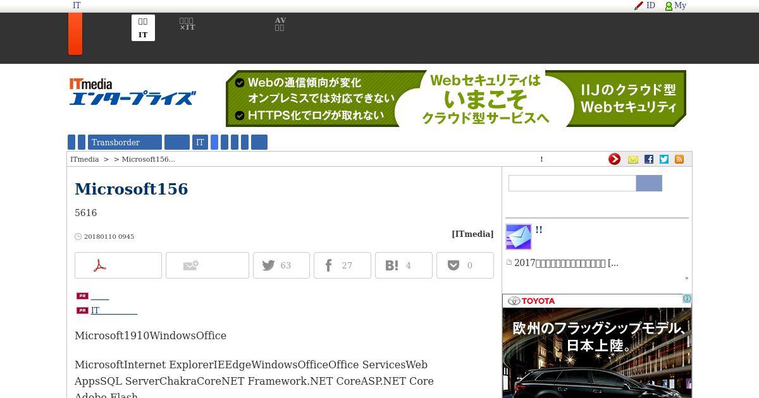Click the blue search submit button
Viewport: 759px width, 398px height.
649,183
